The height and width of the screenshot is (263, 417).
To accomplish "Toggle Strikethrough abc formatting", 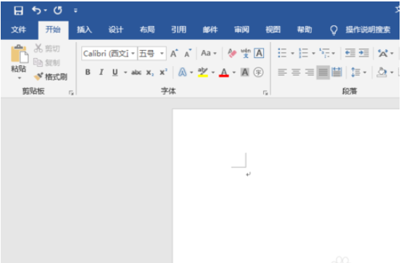I will tap(136, 72).
